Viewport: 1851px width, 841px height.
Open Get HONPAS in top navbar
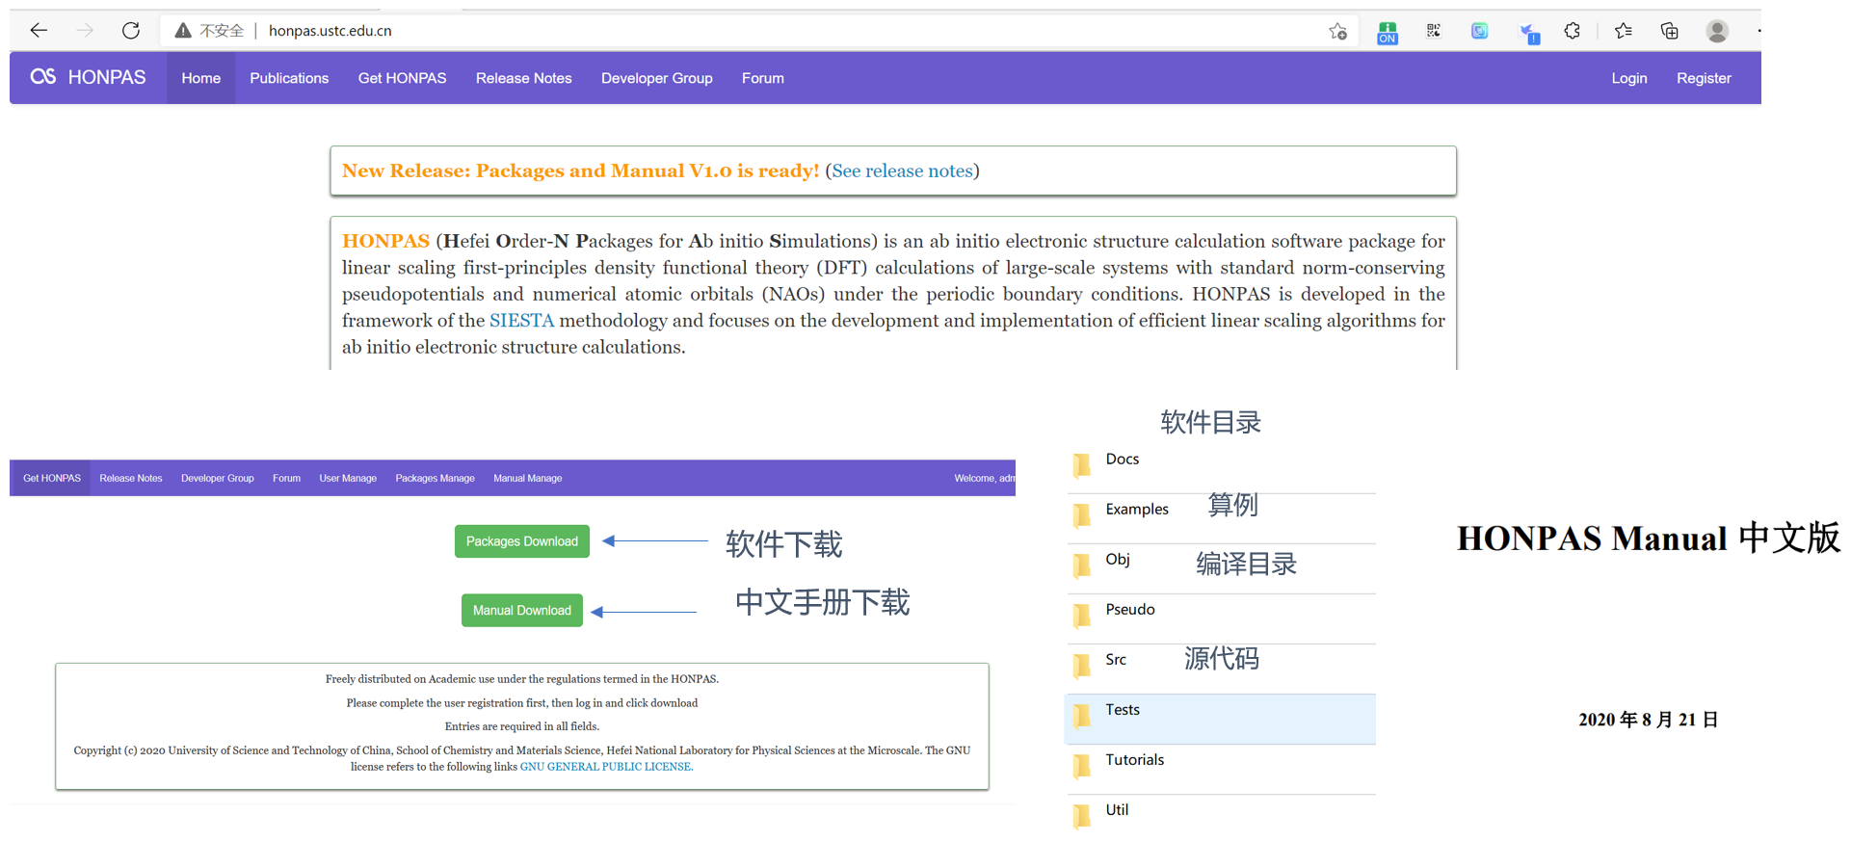pos(402,78)
